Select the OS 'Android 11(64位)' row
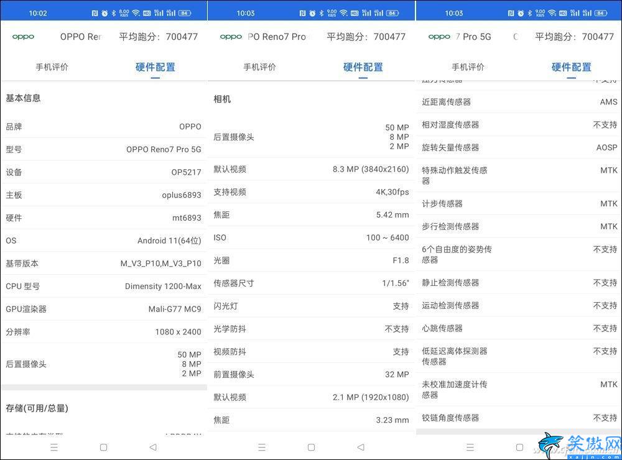The width and height of the screenshot is (622, 460). [103, 241]
